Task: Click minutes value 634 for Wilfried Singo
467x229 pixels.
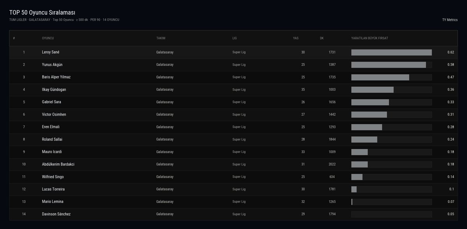Action: [332, 177]
